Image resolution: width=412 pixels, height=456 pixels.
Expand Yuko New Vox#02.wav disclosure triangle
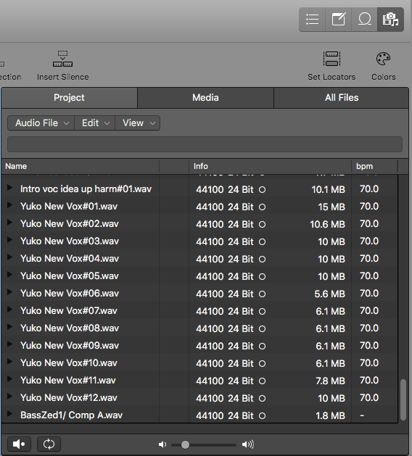pyautogui.click(x=9, y=223)
